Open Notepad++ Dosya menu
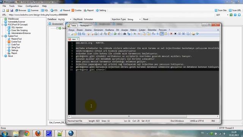243x137 pixels. click(x=71, y=30)
